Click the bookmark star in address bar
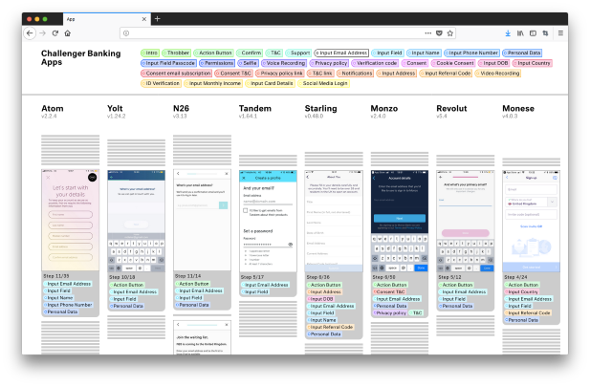Viewport: 590px width, 386px height. click(450, 33)
